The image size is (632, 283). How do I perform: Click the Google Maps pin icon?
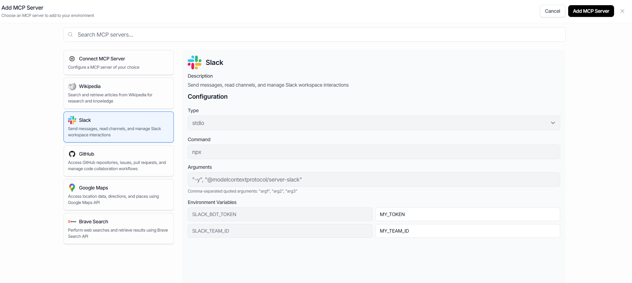tap(72, 188)
